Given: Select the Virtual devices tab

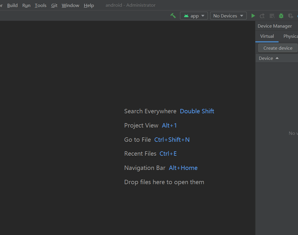Looking at the screenshot, I should pos(267,36).
